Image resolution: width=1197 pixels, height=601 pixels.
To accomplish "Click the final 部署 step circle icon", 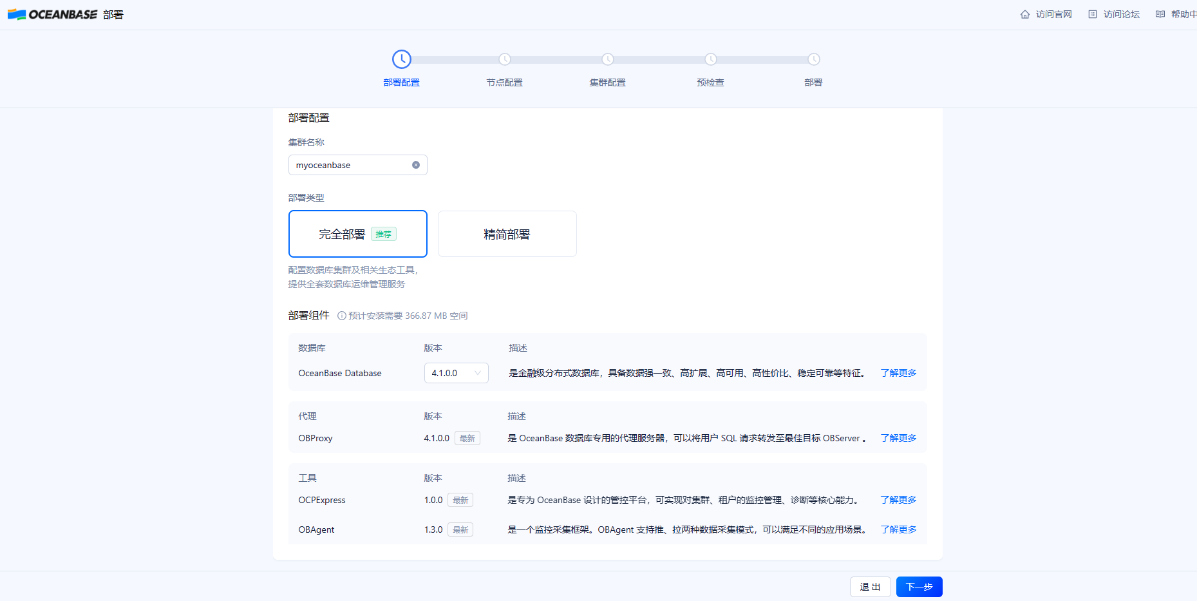I will click(x=814, y=59).
